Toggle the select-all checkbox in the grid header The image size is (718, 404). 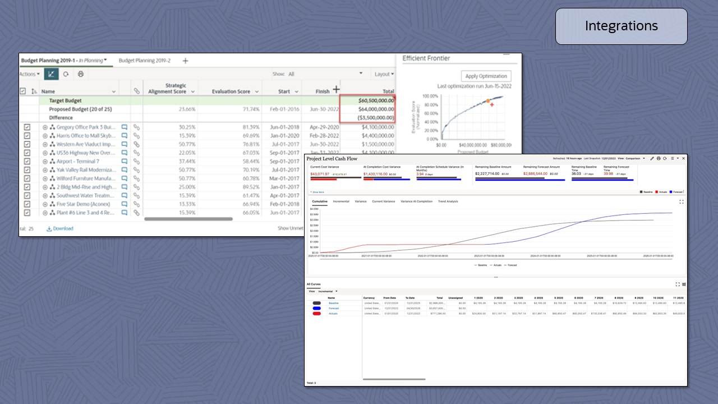[x=22, y=91]
